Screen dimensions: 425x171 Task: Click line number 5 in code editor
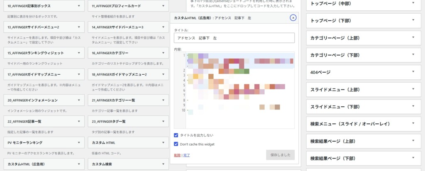[x=184, y=85]
